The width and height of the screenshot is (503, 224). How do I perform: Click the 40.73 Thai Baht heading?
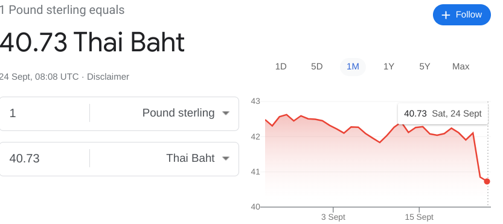coord(92,42)
